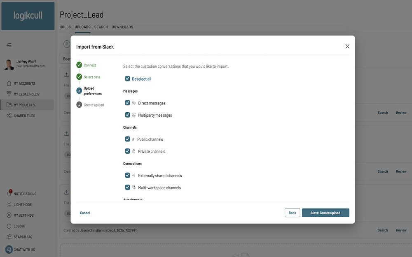Click Cancel in the dialog
Screen dimensions: 412x257
tap(85, 213)
